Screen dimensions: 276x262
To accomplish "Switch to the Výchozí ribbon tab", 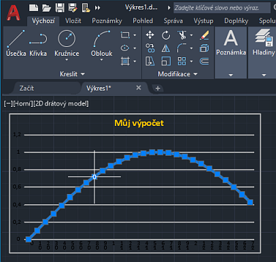I will [43, 21].
